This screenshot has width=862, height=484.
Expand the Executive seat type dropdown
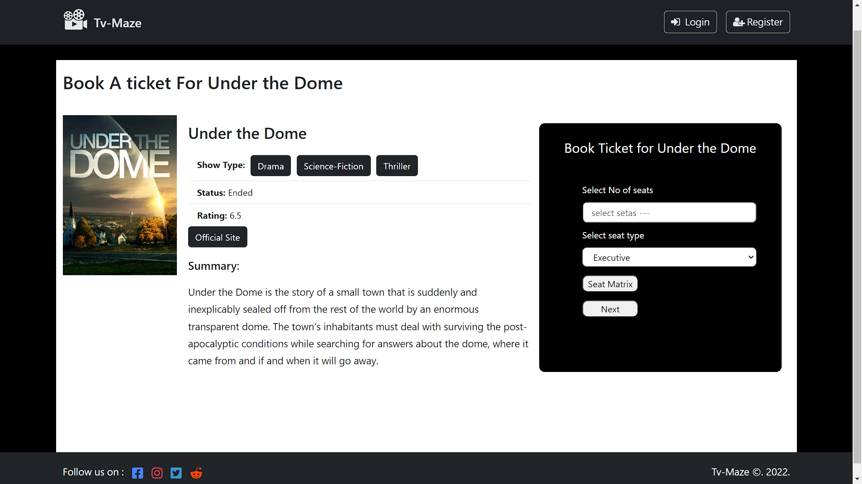669,257
